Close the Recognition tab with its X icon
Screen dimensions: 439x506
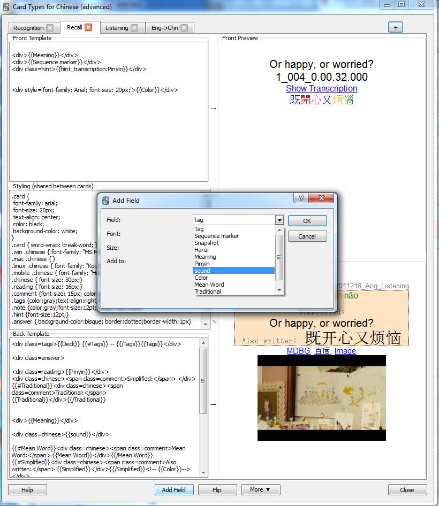click(50, 28)
